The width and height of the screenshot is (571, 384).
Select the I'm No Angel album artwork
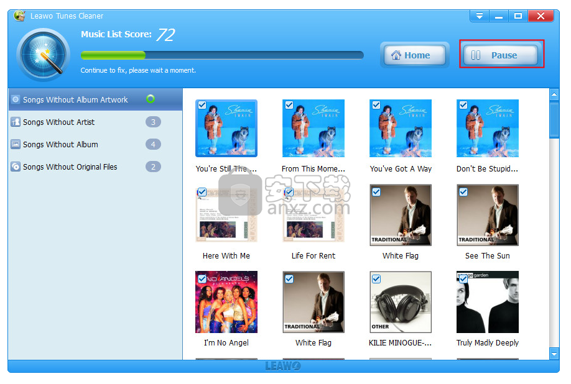coord(226,302)
